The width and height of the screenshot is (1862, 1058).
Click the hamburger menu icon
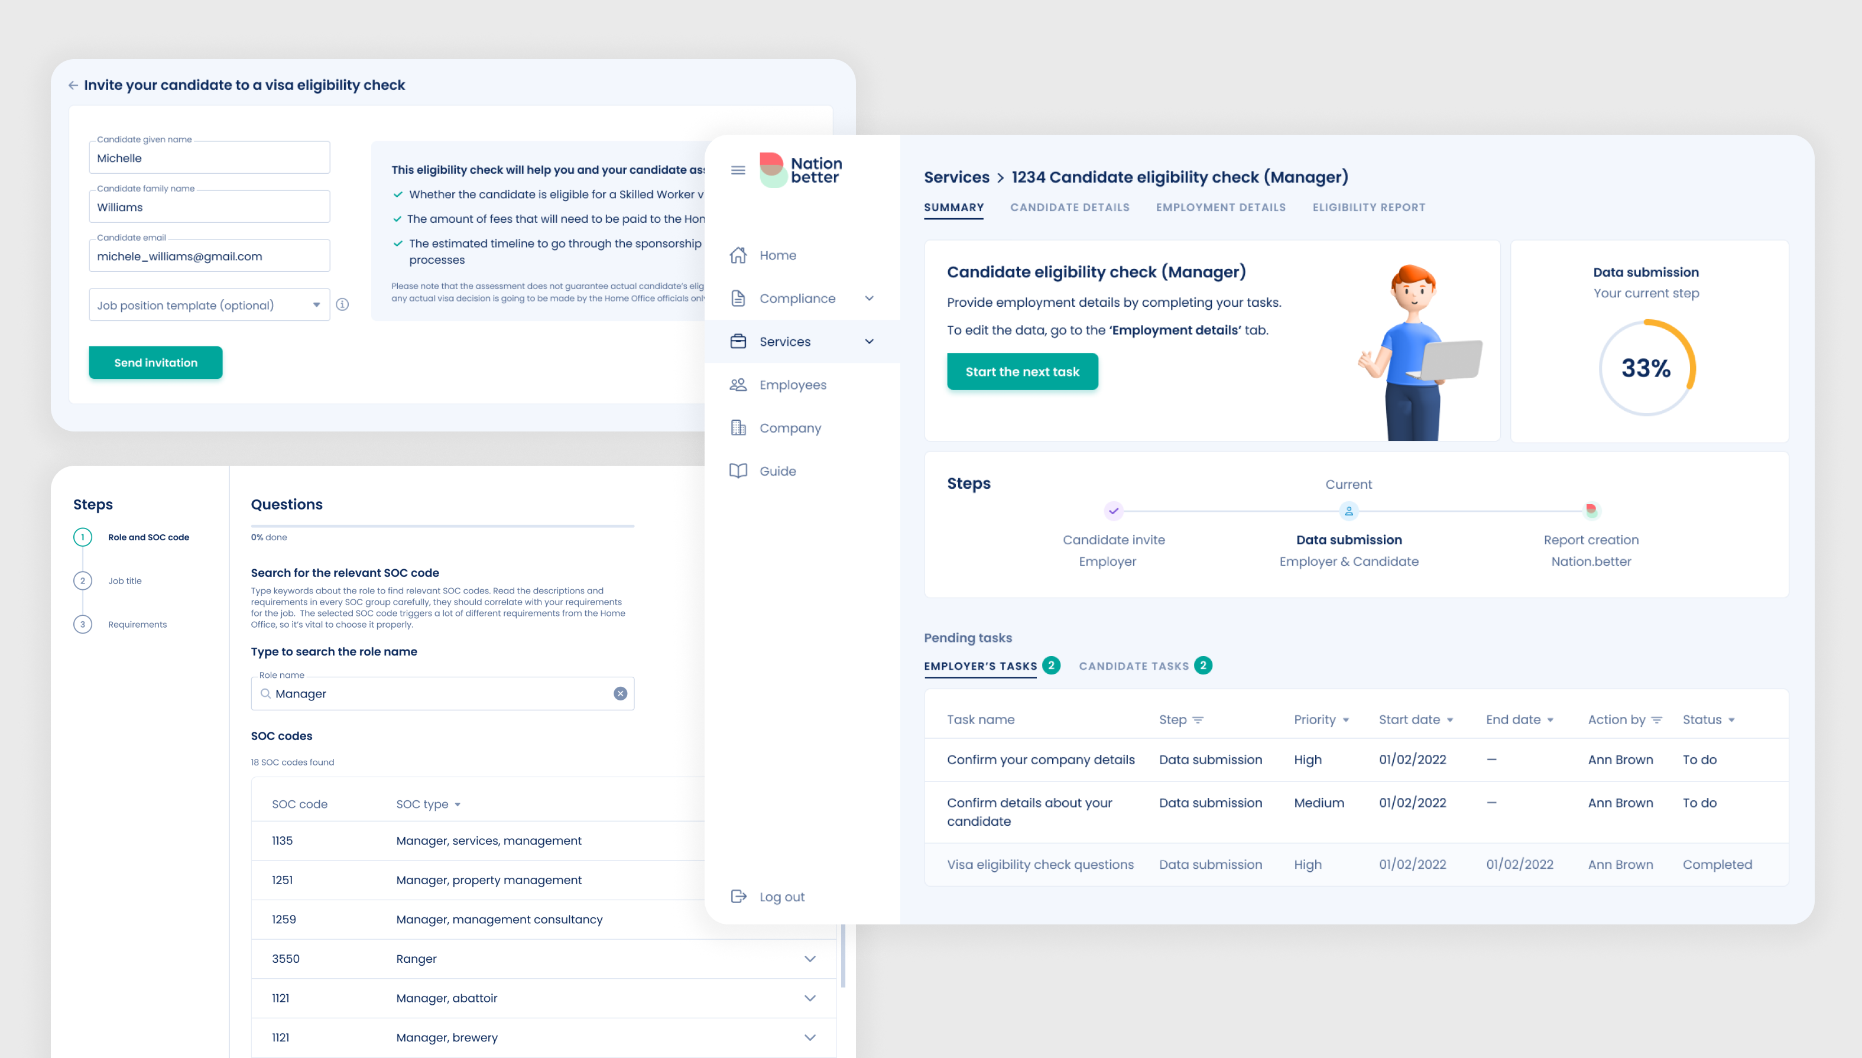point(738,170)
